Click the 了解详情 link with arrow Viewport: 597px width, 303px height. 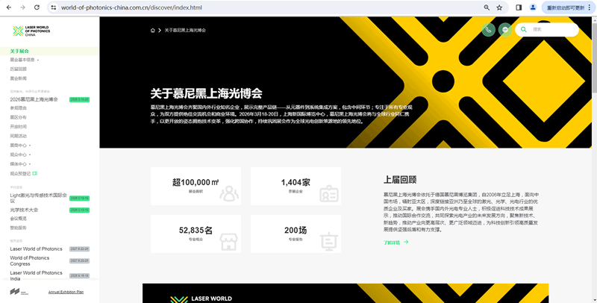(x=396, y=242)
